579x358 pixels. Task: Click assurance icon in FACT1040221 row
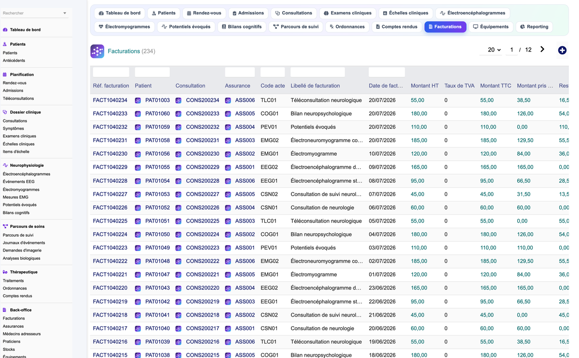coord(228,275)
